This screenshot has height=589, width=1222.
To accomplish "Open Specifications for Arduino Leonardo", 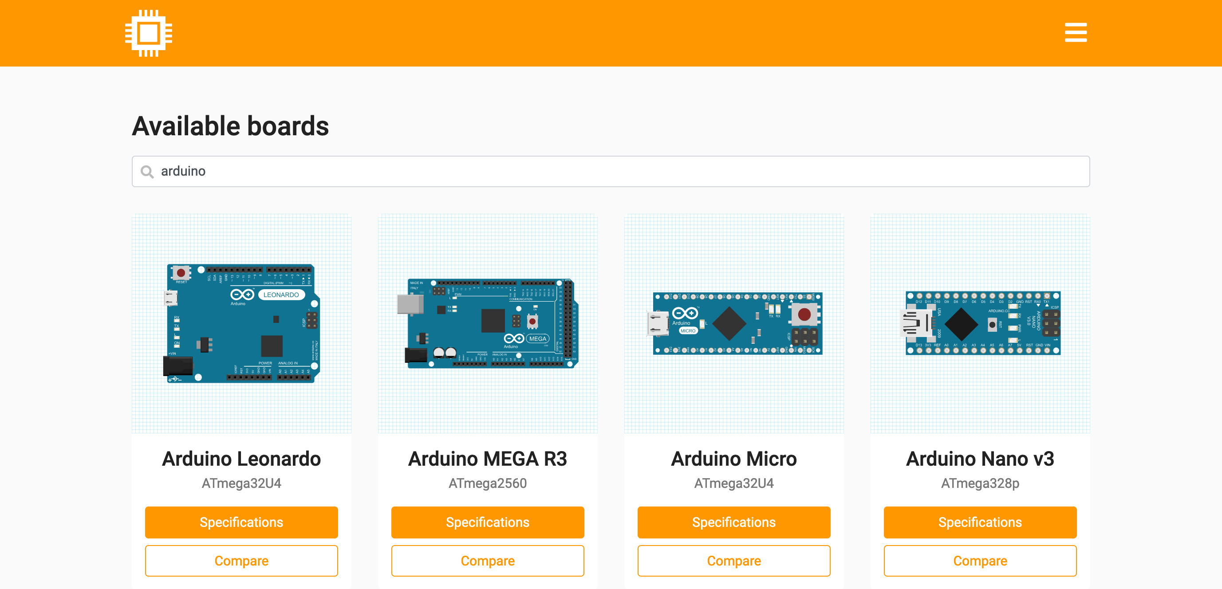I will (x=241, y=522).
